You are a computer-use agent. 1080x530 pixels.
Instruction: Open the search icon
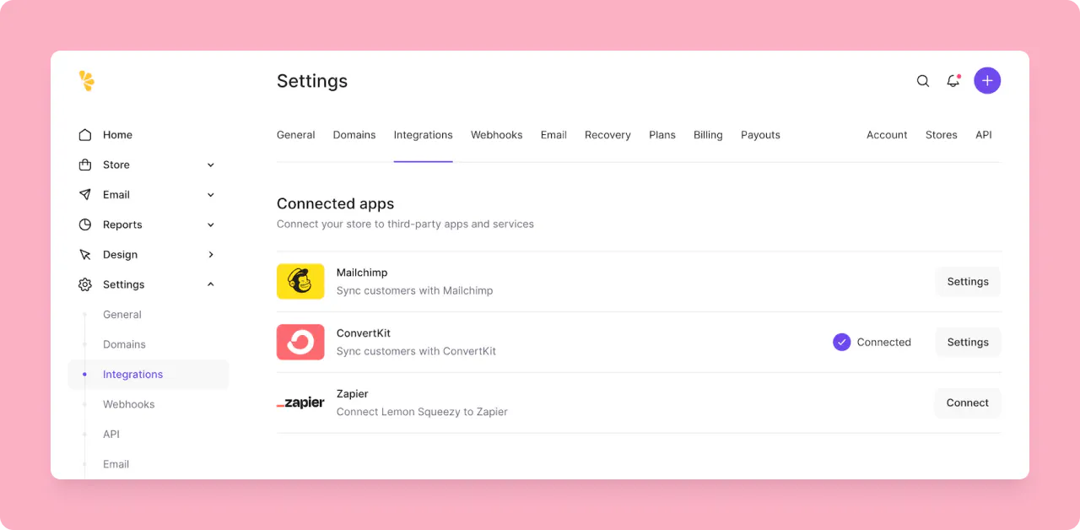(x=922, y=80)
